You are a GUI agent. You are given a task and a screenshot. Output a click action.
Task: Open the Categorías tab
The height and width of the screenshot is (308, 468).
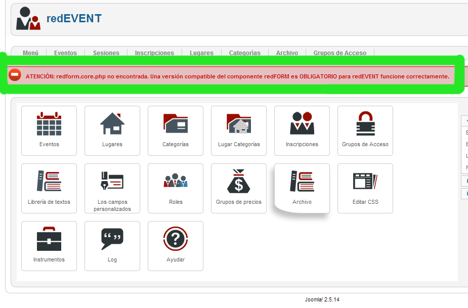click(x=245, y=53)
